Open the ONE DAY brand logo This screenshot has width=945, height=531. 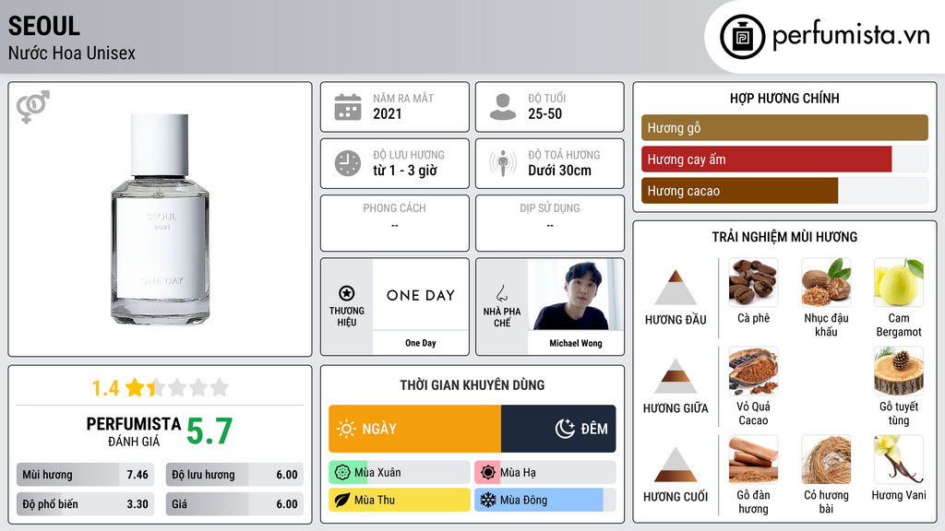point(421,295)
